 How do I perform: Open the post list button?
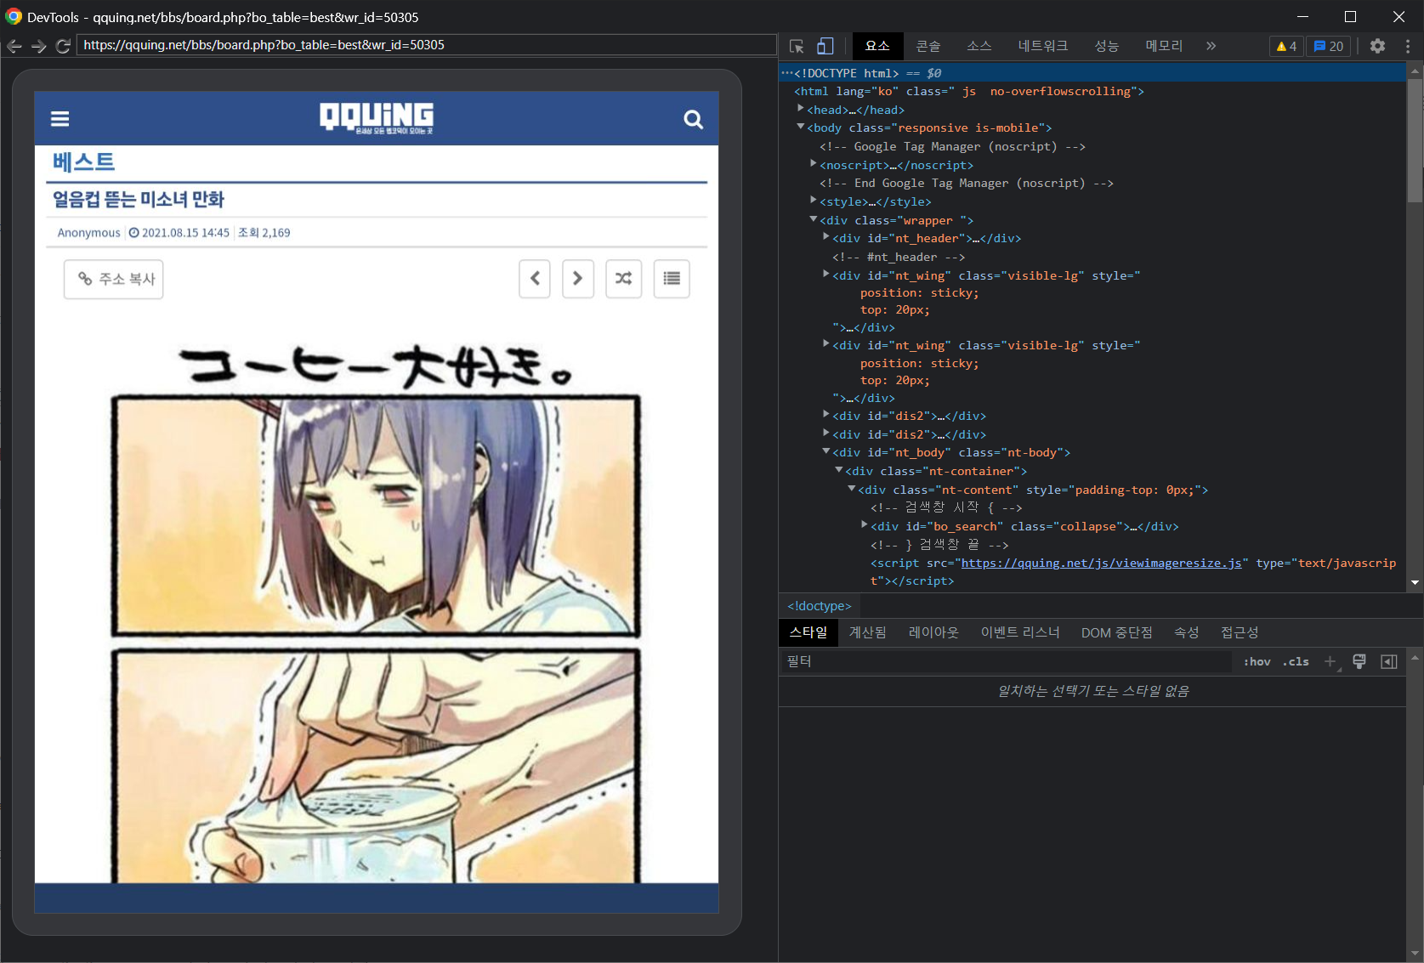coord(672,278)
